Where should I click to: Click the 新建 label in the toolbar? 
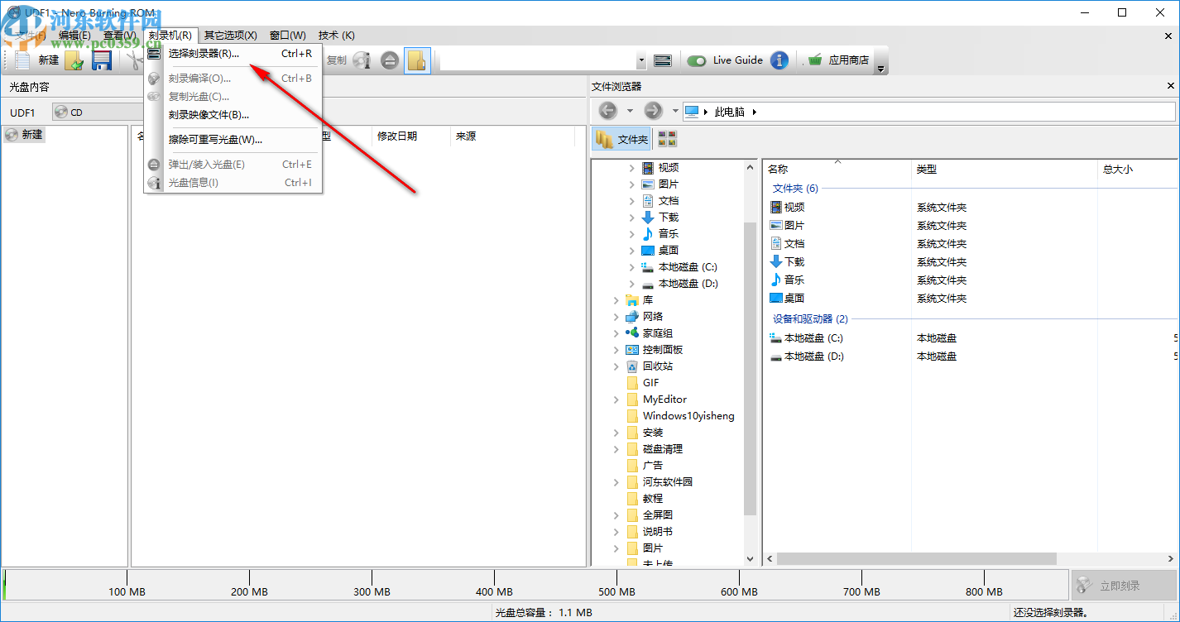click(49, 60)
